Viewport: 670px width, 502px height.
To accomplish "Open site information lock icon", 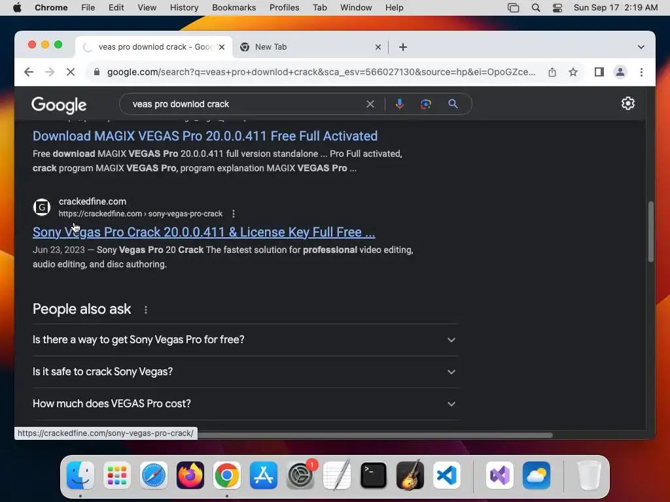I will point(97,72).
